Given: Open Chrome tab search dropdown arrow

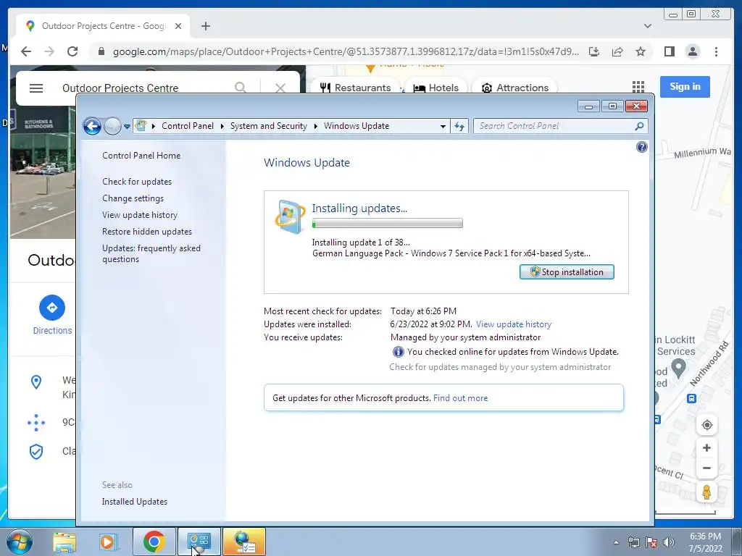Looking at the screenshot, I should [647, 26].
